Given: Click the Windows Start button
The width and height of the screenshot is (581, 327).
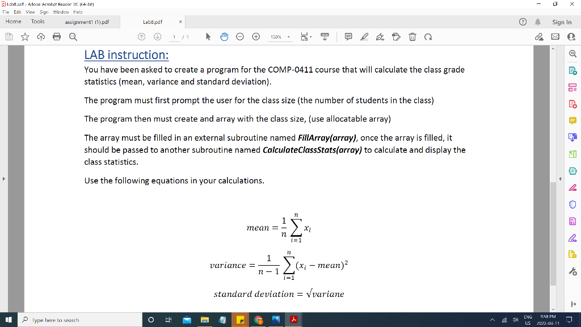Looking at the screenshot, I should pos(9,320).
